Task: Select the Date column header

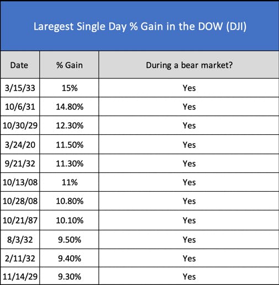Action: coord(20,65)
